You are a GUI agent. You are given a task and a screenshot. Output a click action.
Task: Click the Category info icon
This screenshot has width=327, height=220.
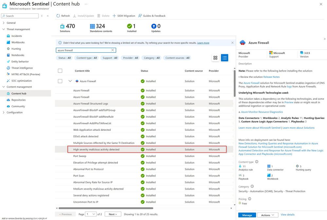[x=252, y=186]
